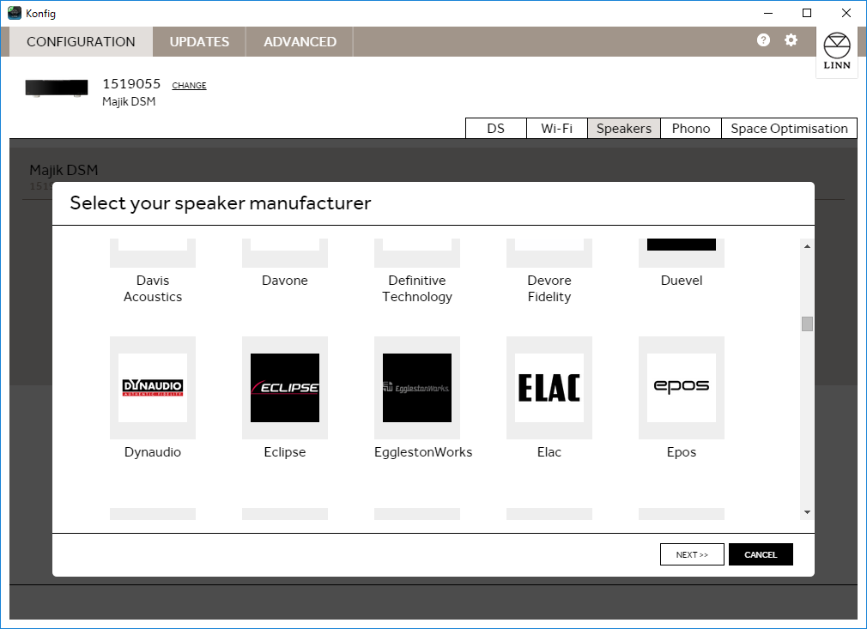The height and width of the screenshot is (629, 867).
Task: Minimize the Konfig window
Action: [768, 13]
